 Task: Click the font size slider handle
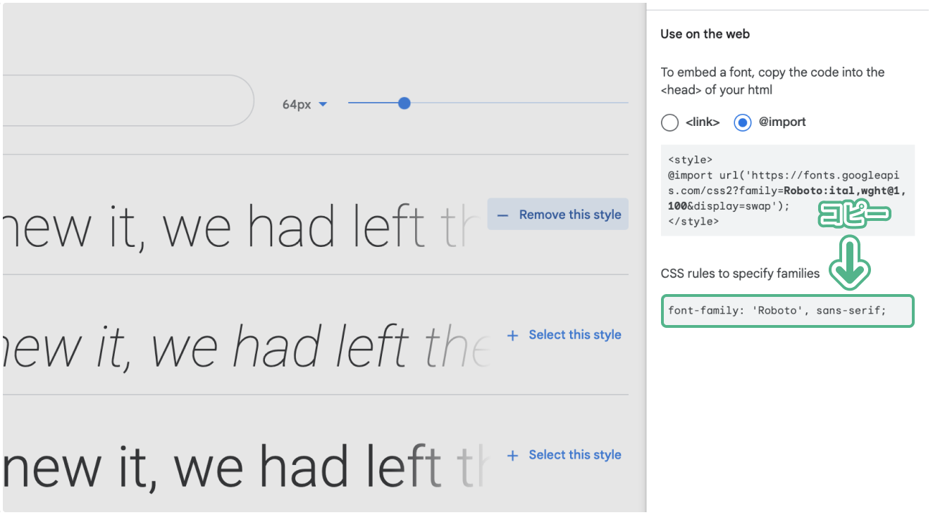click(404, 103)
